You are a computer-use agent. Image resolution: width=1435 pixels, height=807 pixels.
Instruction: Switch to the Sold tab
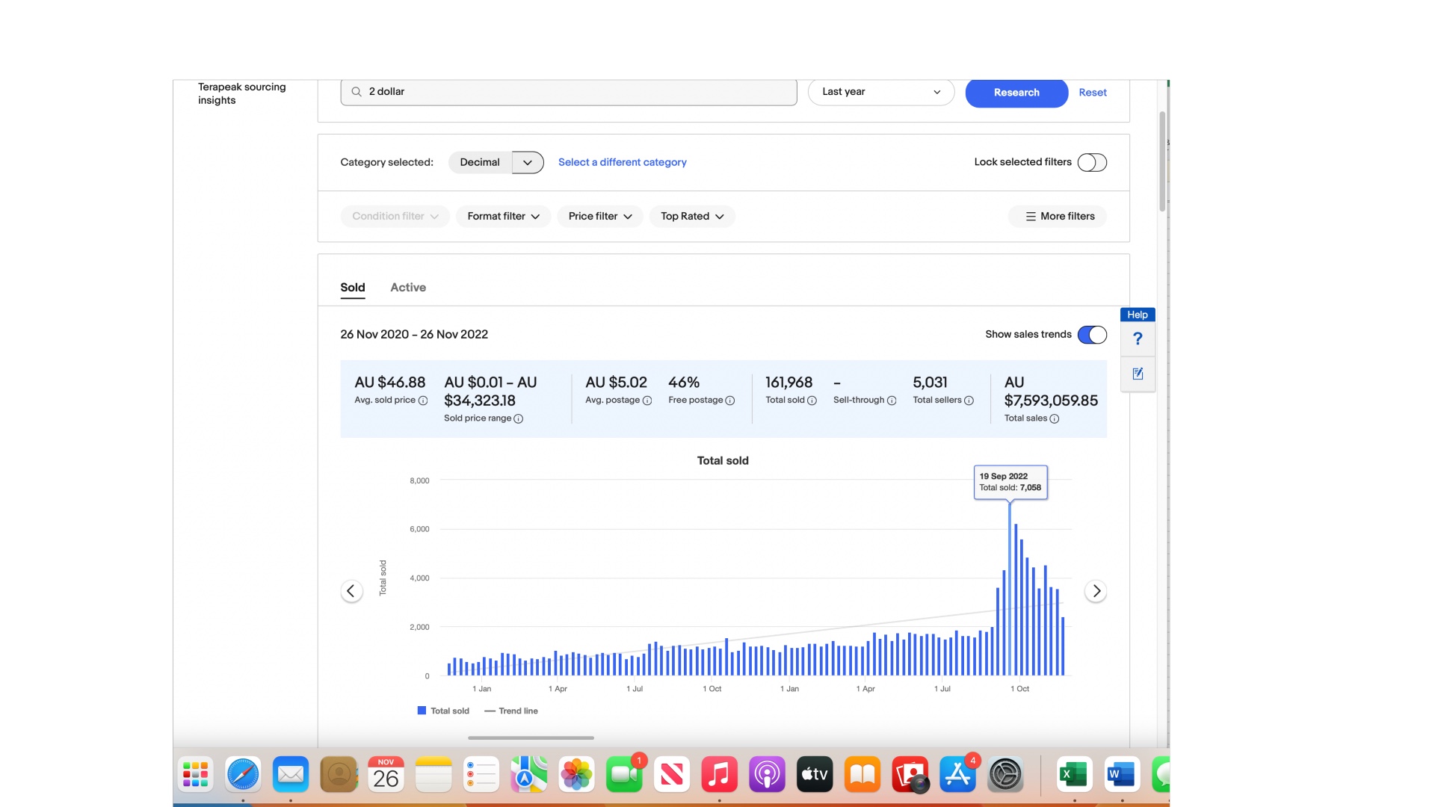click(x=353, y=288)
